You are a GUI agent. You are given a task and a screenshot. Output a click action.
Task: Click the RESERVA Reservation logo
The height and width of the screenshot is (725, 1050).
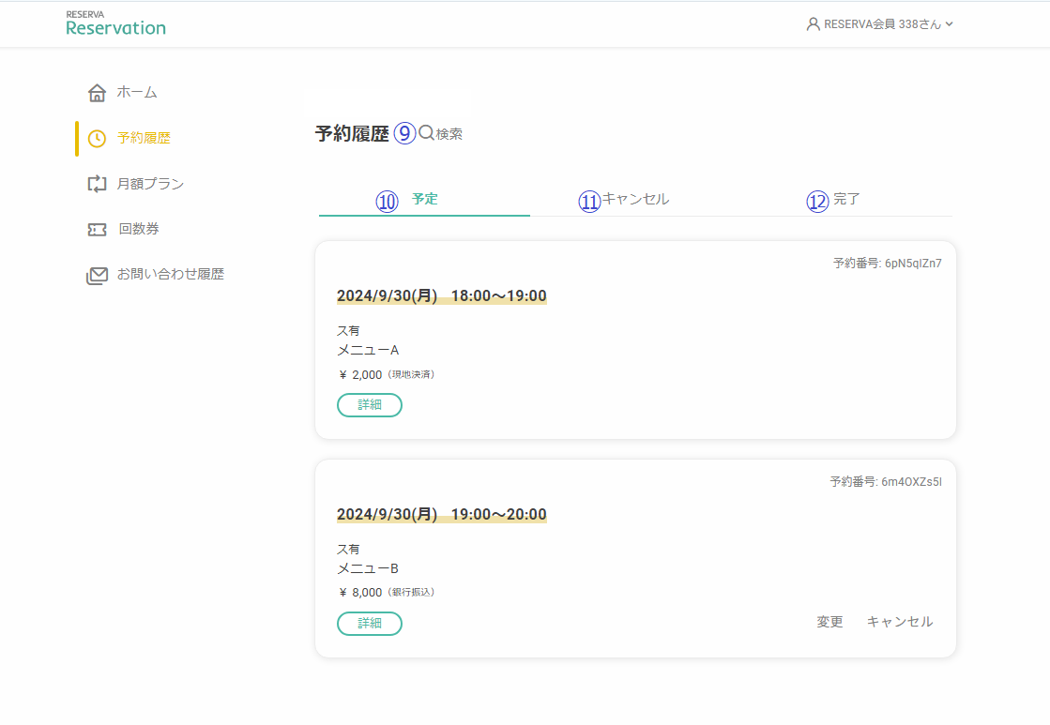pyautogui.click(x=115, y=23)
